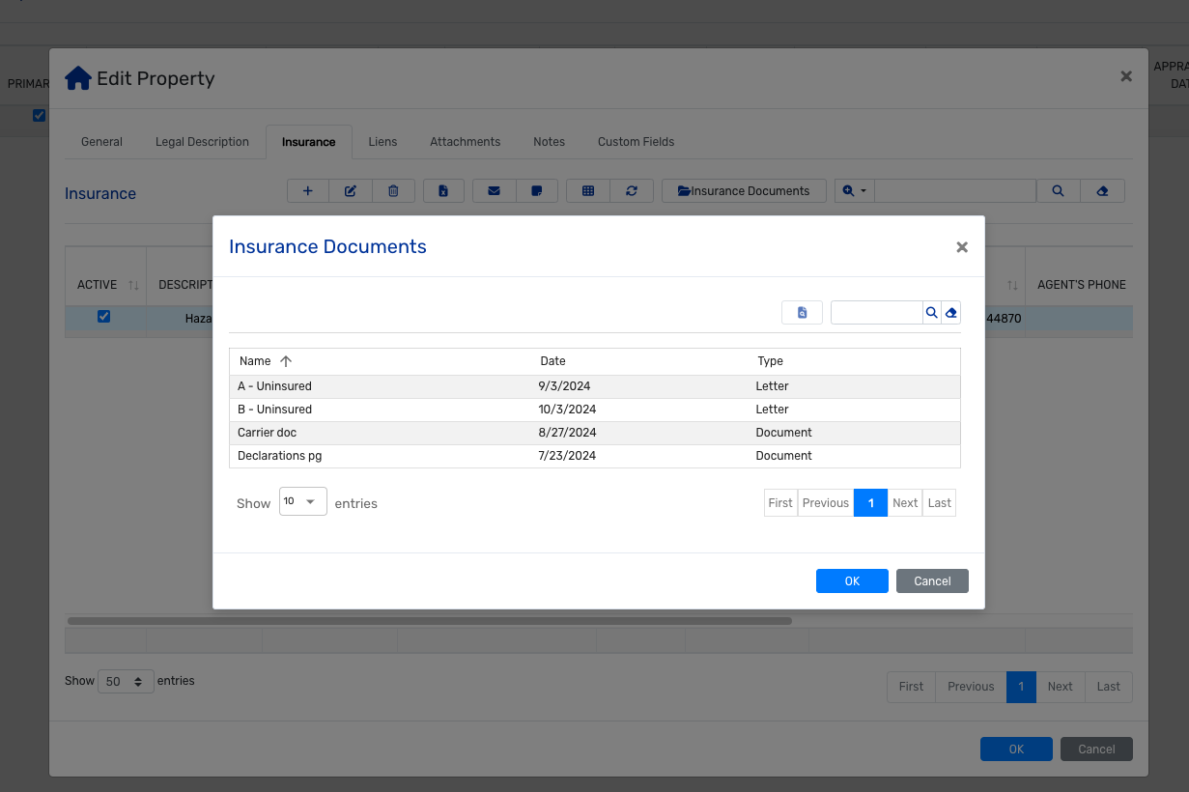Click the add (plus) insurance record icon

click(x=308, y=191)
